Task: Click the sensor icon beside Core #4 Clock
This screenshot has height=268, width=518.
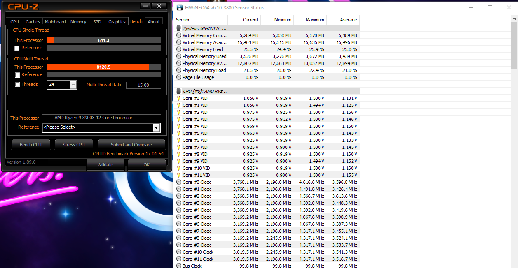Action: click(x=179, y=210)
